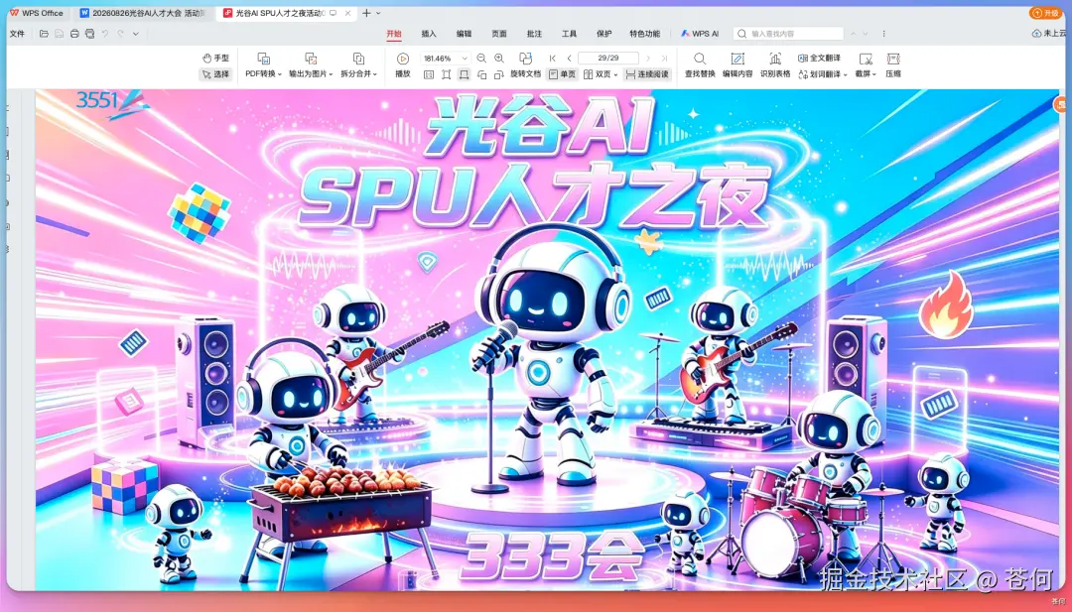The height and width of the screenshot is (612, 1072).
Task: Expand the PDF转换 dropdown
Action: click(x=260, y=73)
